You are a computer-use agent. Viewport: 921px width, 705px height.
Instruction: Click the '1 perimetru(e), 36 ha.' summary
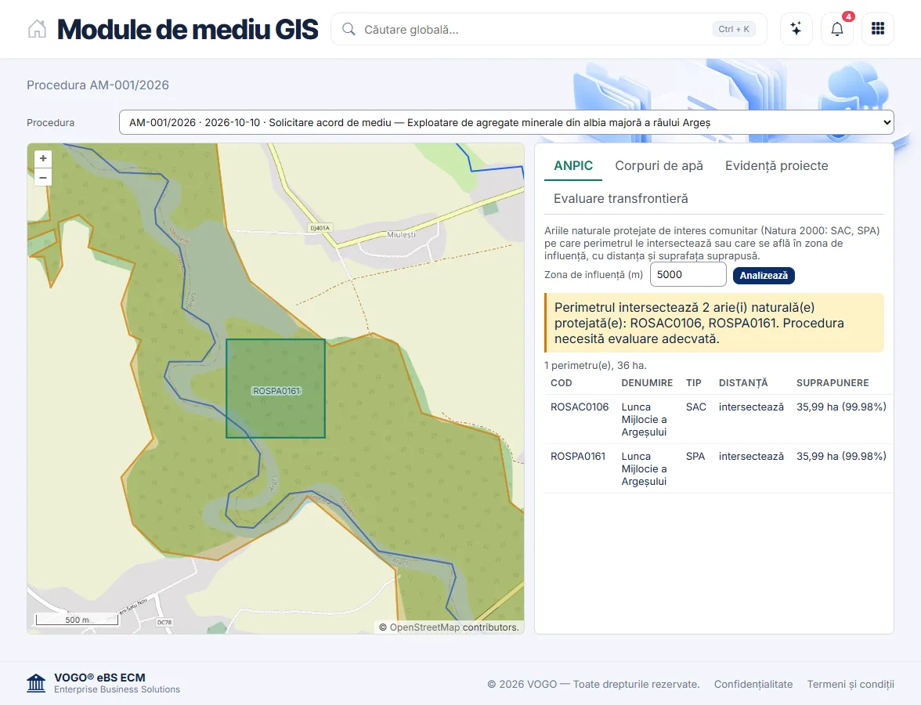point(595,365)
